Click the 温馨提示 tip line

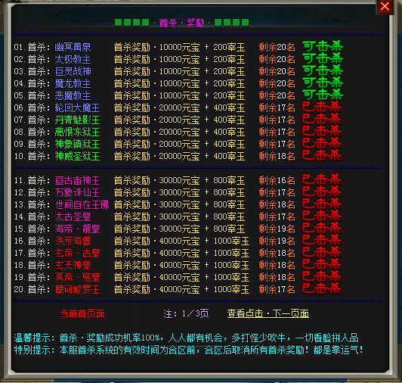186,338
